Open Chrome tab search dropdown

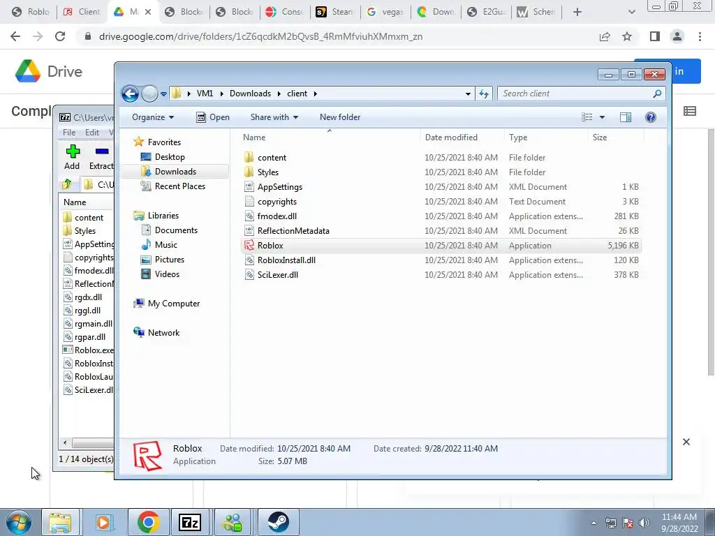(631, 12)
